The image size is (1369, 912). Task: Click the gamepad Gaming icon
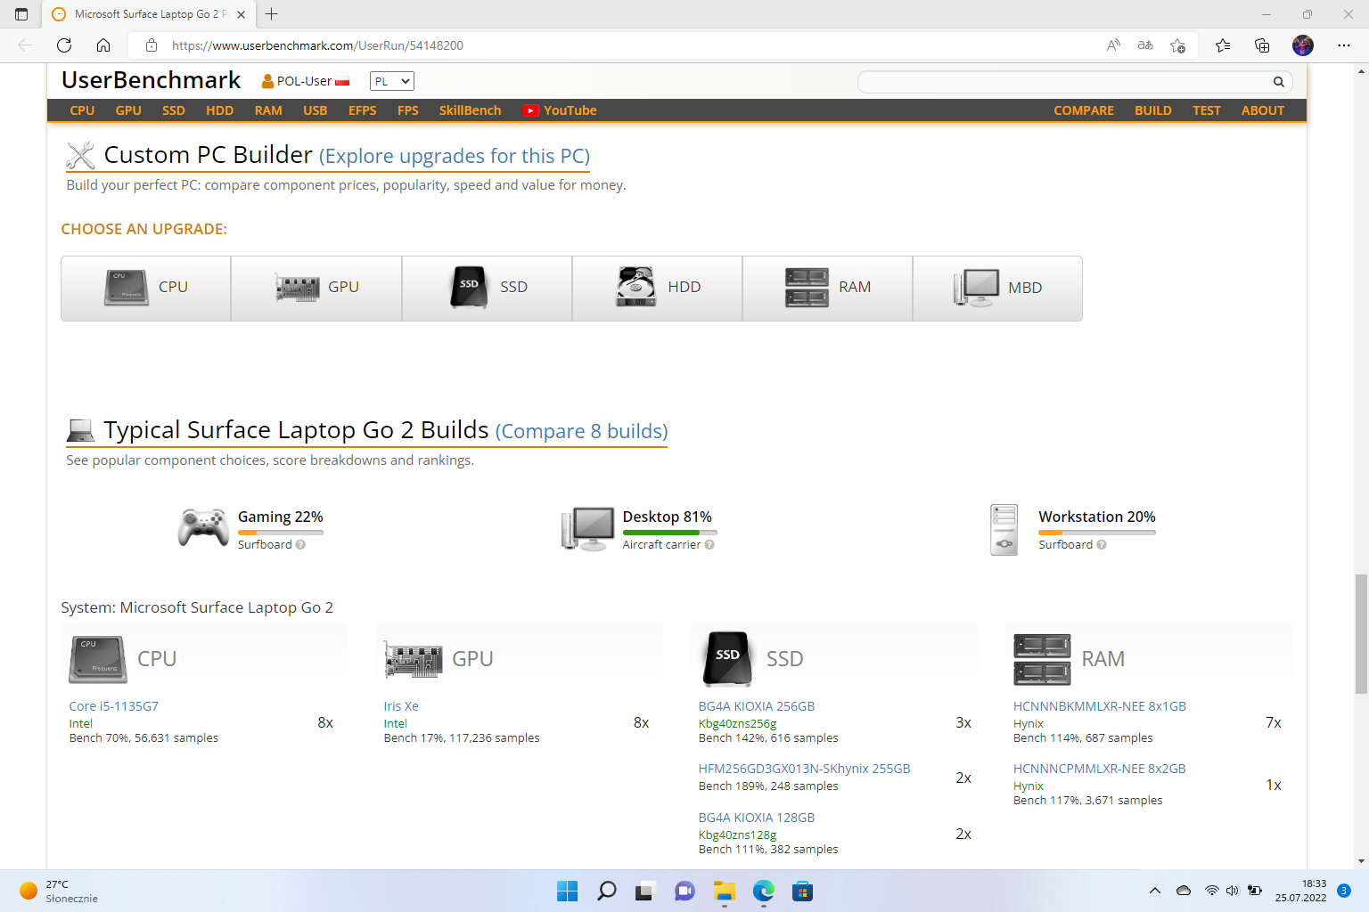coord(203,527)
